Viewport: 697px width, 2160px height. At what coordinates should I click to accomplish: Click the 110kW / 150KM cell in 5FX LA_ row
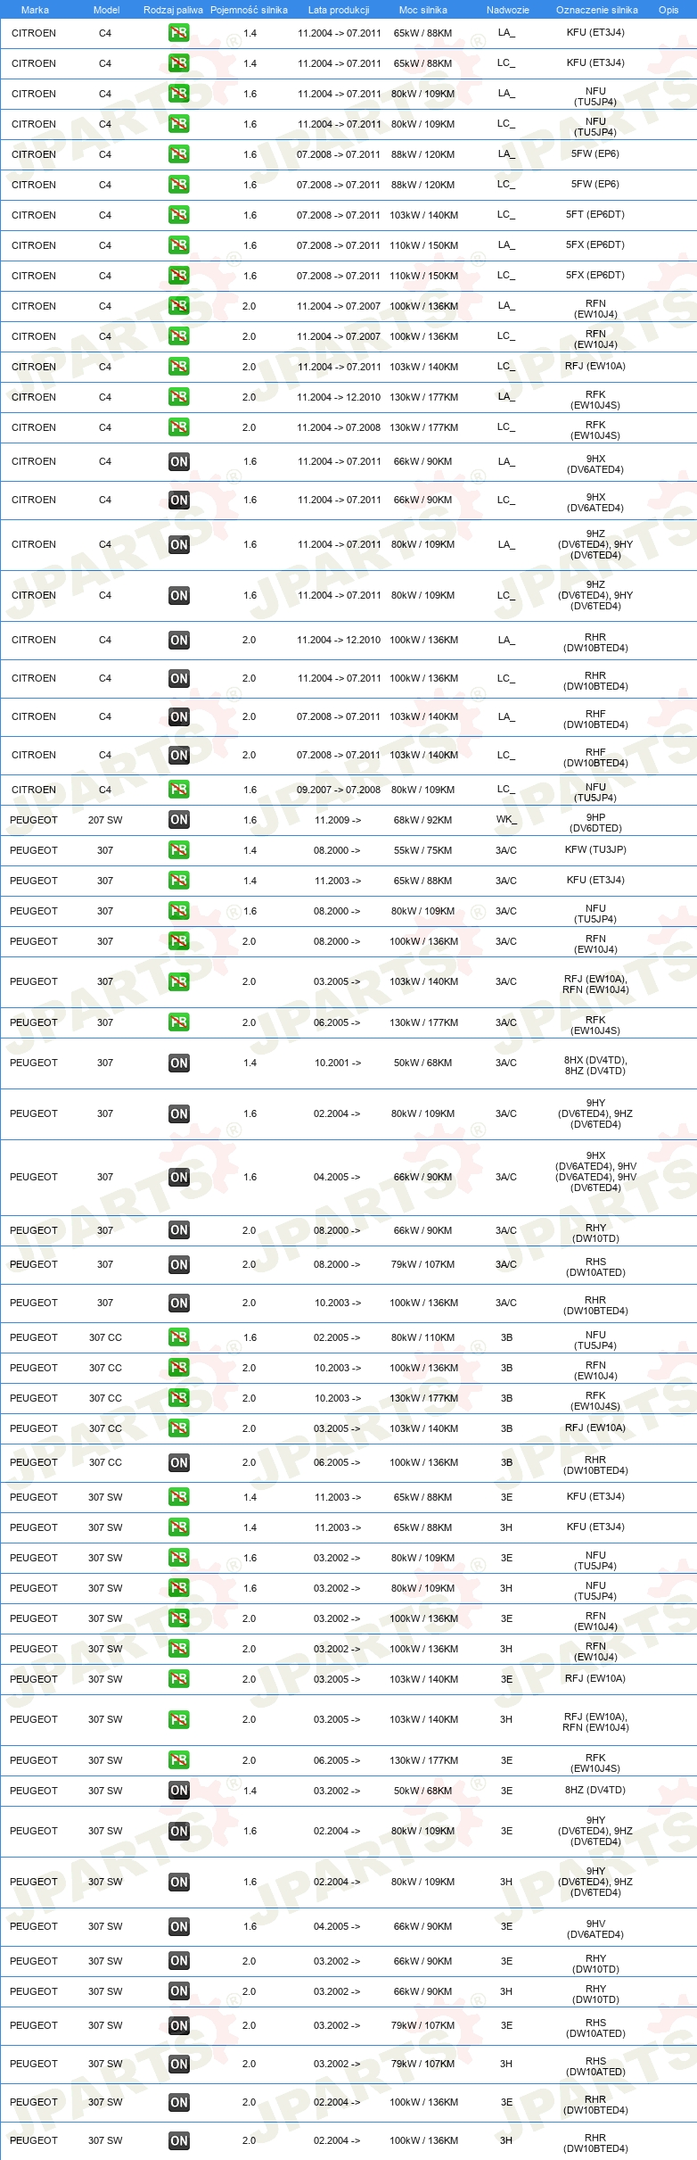pyautogui.click(x=423, y=245)
